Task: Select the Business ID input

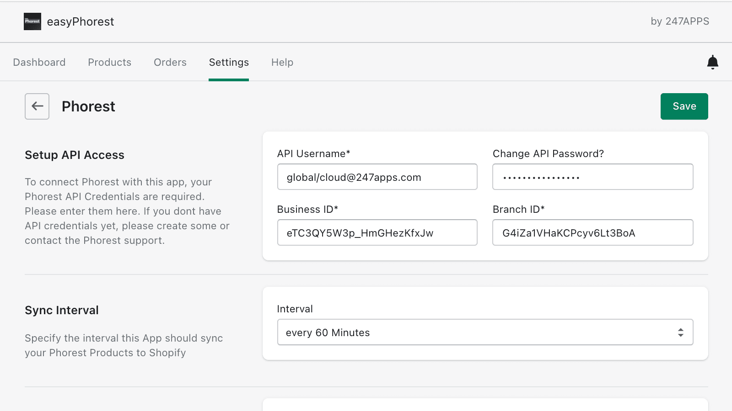Action: [x=377, y=233]
